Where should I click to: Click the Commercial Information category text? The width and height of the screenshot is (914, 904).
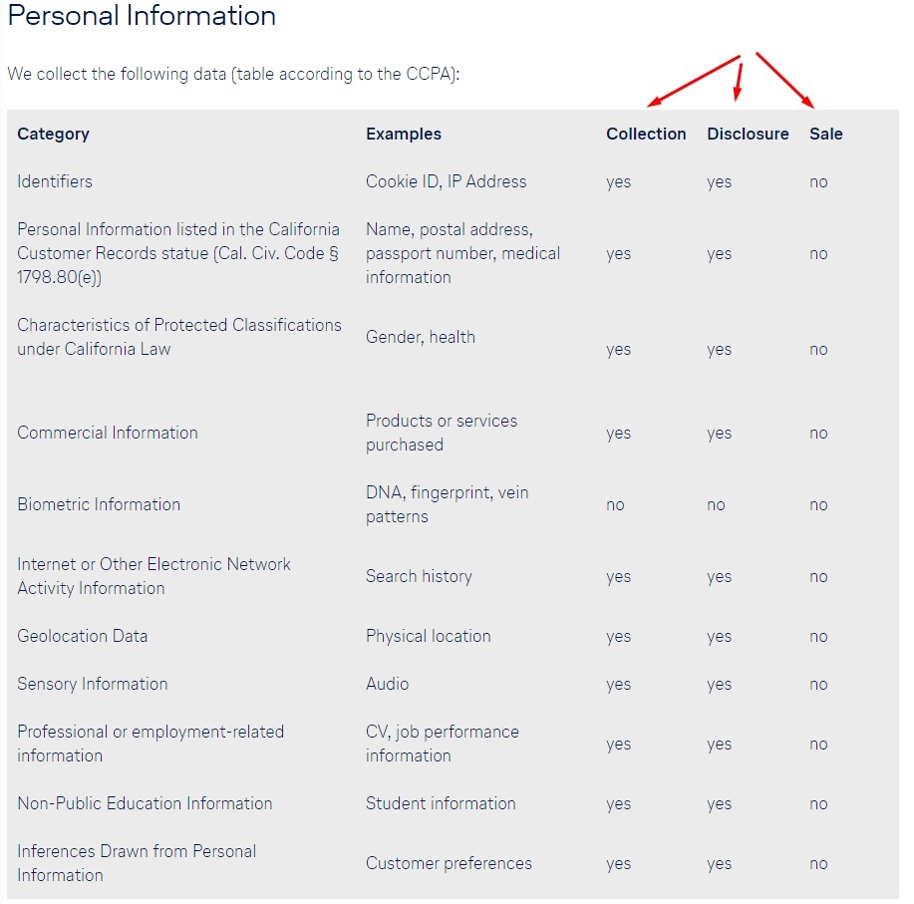pos(108,433)
